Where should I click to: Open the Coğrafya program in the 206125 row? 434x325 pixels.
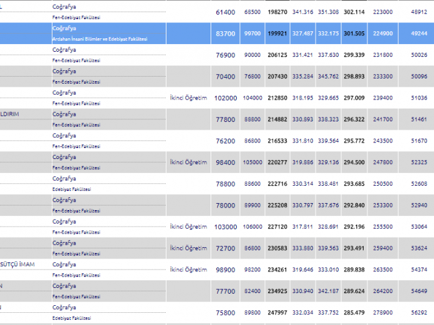coord(64,50)
